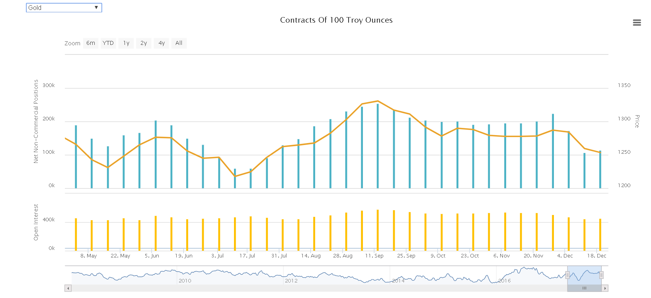Set zoom range to 6m
The image size is (651, 298).
(x=91, y=43)
